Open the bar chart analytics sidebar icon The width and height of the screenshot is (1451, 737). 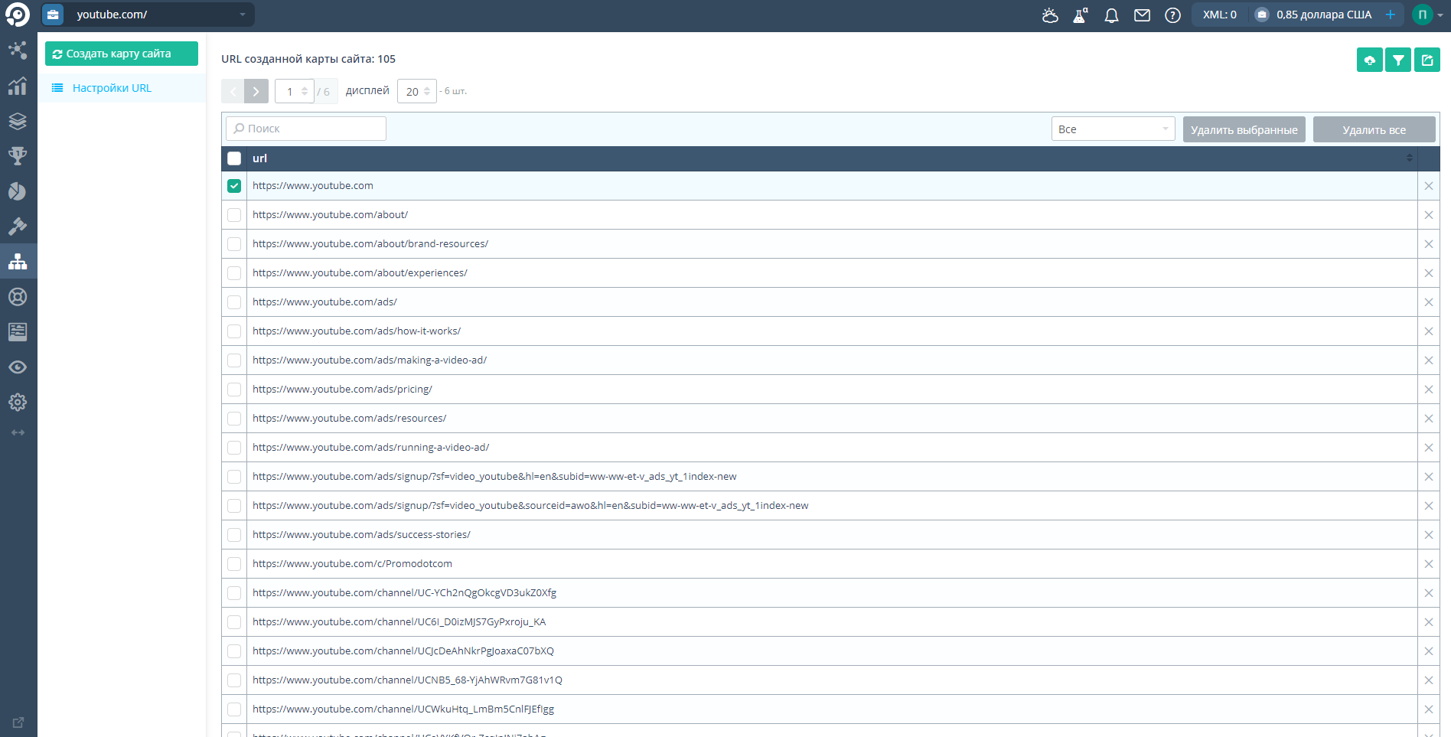pyautogui.click(x=18, y=86)
